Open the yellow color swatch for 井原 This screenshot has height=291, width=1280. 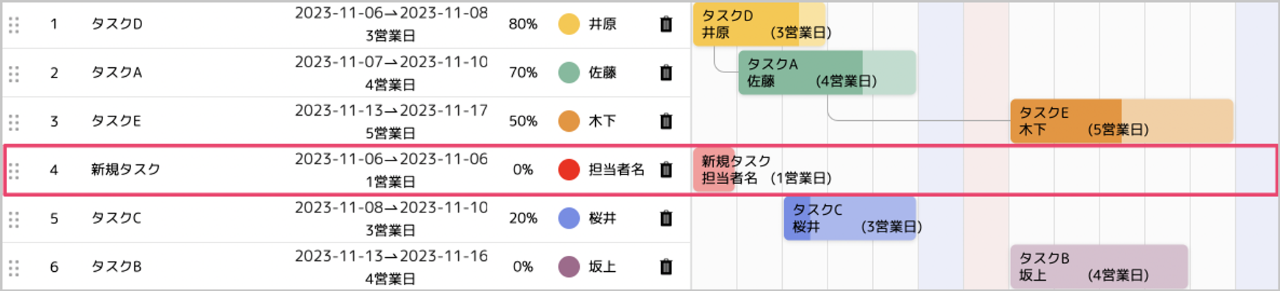click(568, 24)
